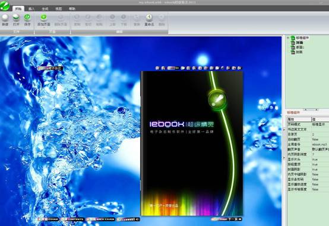Click the 新建 (New) toolbar icon
This screenshot has width=329, height=226.
coord(5,18)
